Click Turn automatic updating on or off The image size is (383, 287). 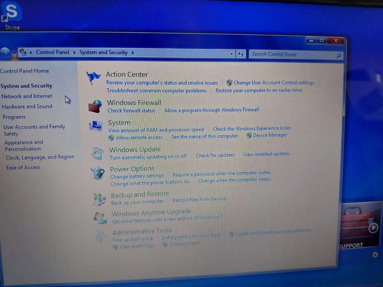click(148, 157)
